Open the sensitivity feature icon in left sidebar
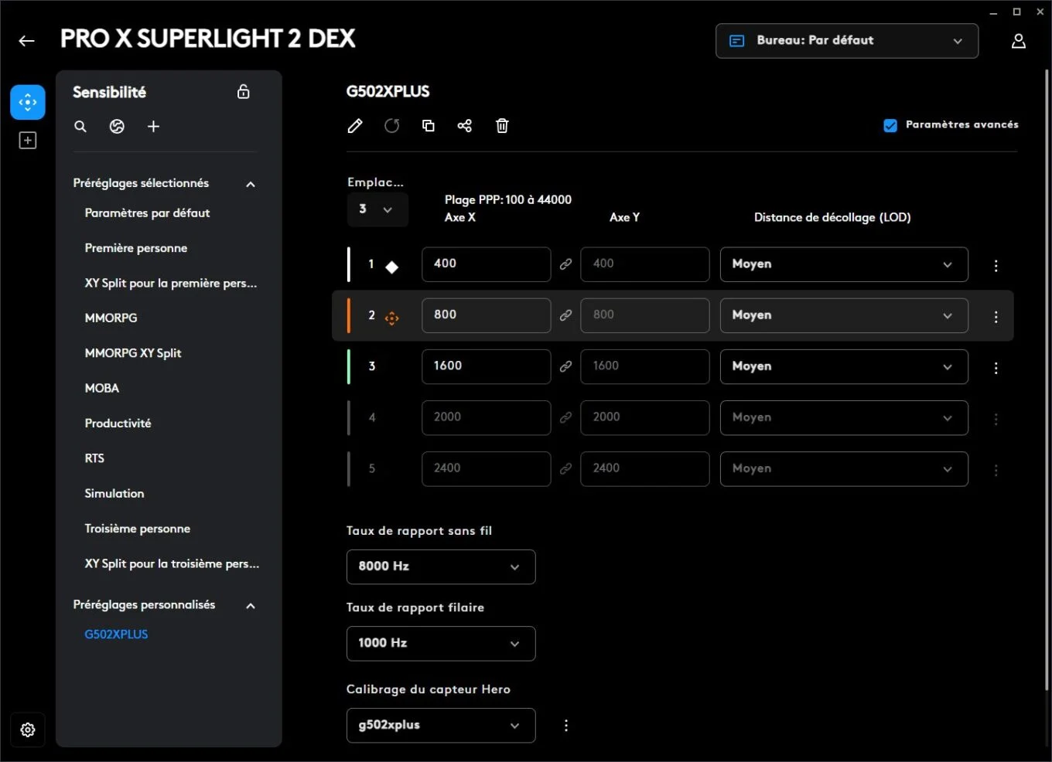 coord(27,101)
